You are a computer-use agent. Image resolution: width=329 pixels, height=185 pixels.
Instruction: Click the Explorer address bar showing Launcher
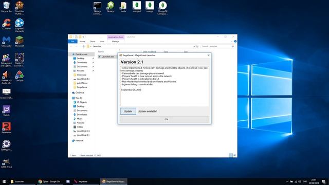[x=141, y=46]
